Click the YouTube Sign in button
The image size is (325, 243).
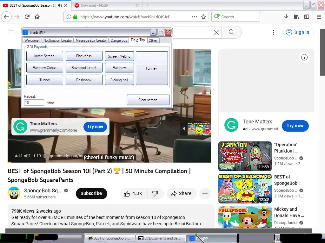point(298,32)
